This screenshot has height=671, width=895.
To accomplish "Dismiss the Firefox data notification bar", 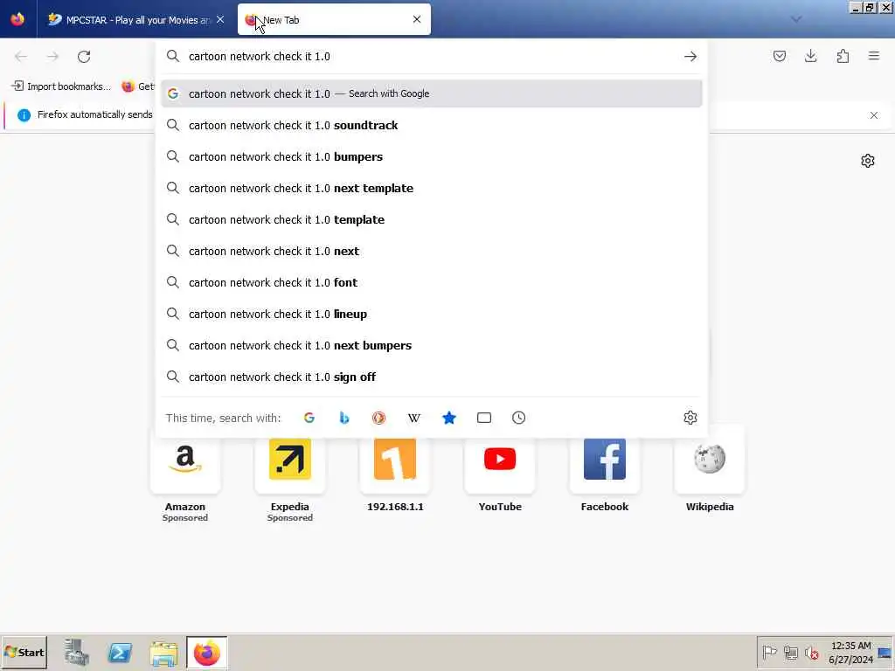I will coord(873,115).
